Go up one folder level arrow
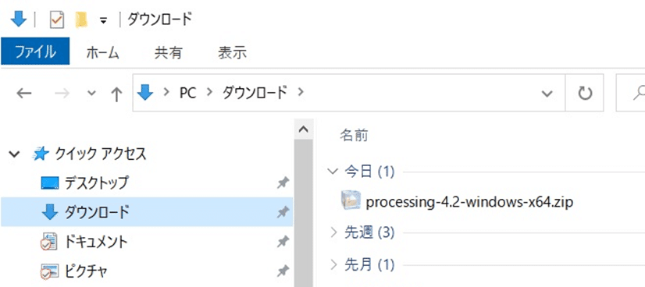The height and width of the screenshot is (287, 645). (x=117, y=94)
